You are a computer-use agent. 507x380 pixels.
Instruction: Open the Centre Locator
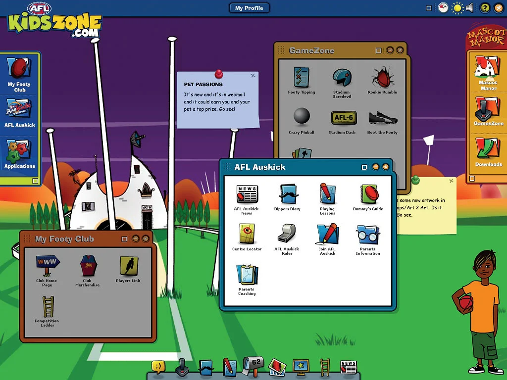point(247,237)
